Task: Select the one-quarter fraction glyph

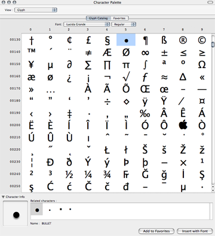Action: (x=88, y=174)
